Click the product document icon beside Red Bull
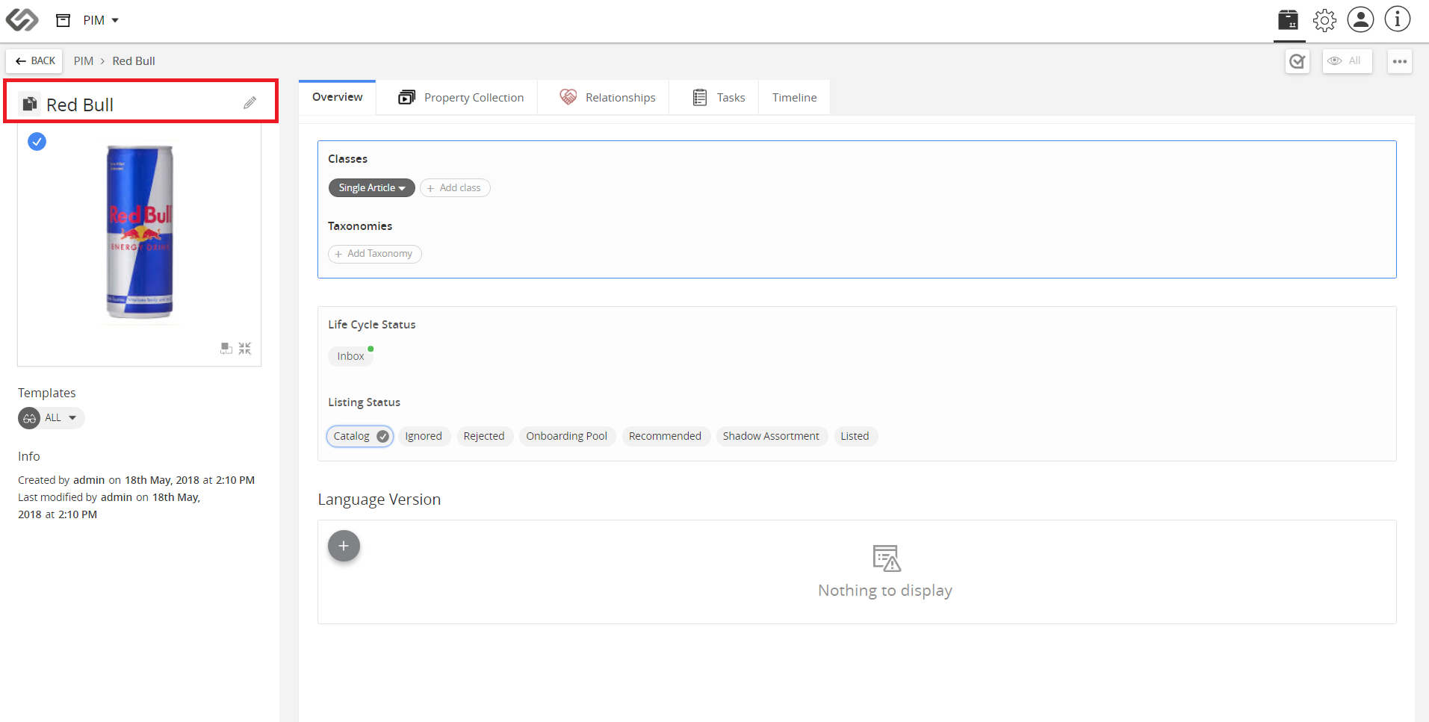 tap(29, 104)
